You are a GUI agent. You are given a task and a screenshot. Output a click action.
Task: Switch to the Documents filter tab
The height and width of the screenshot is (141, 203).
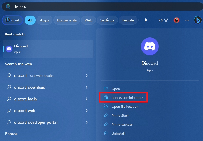click(x=67, y=20)
